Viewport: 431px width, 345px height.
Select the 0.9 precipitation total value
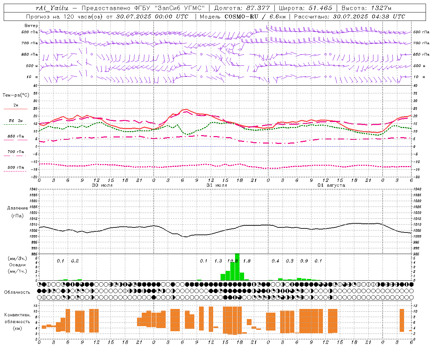click(x=304, y=261)
